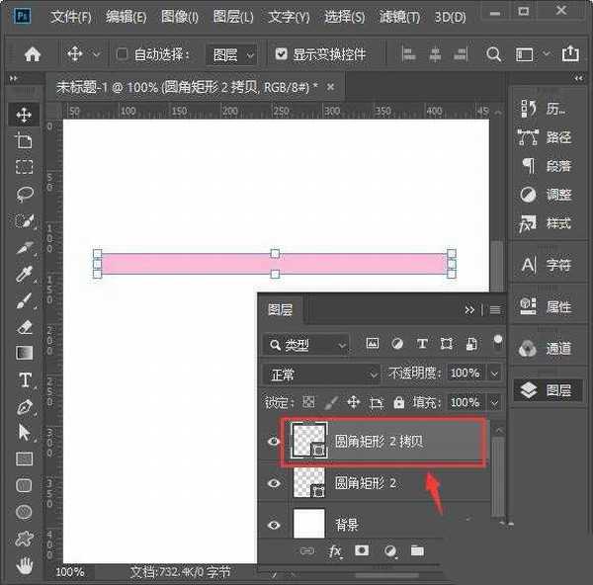The width and height of the screenshot is (593, 585).
Task: Filter layers by adjustment icon
Action: point(397,344)
